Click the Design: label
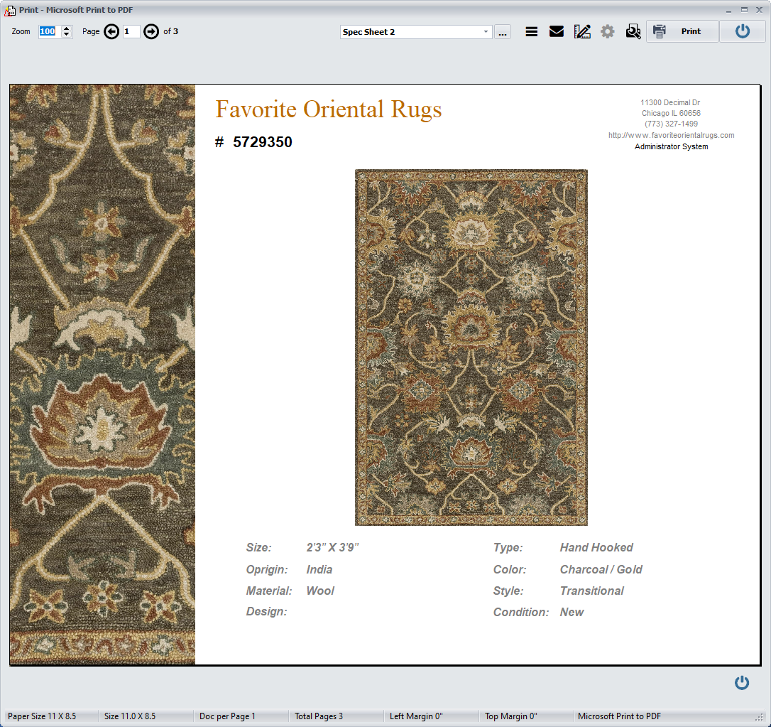Image resolution: width=771 pixels, height=727 pixels. [266, 611]
